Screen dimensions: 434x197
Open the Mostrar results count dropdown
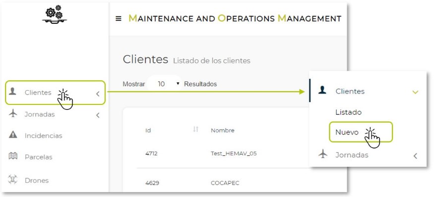coord(165,84)
